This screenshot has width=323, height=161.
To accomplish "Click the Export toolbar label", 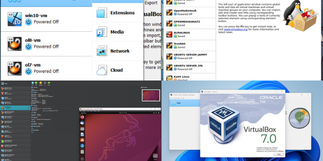I will 151,3.
